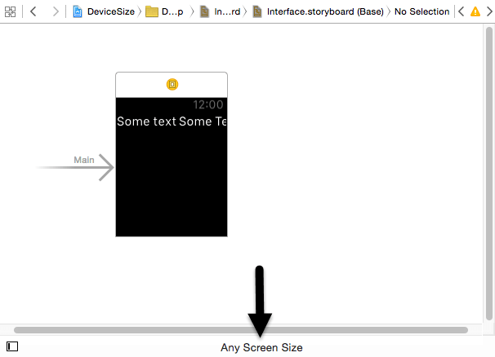495x357 pixels.
Task: Toggle the document outline panel button
Action: coord(12,346)
